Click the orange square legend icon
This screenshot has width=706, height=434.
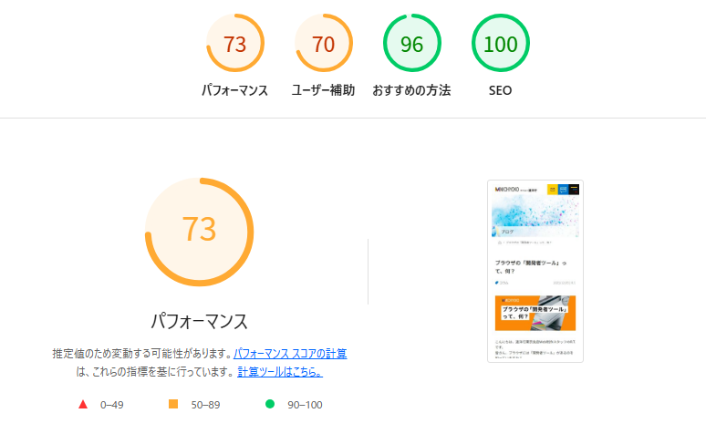click(x=173, y=404)
